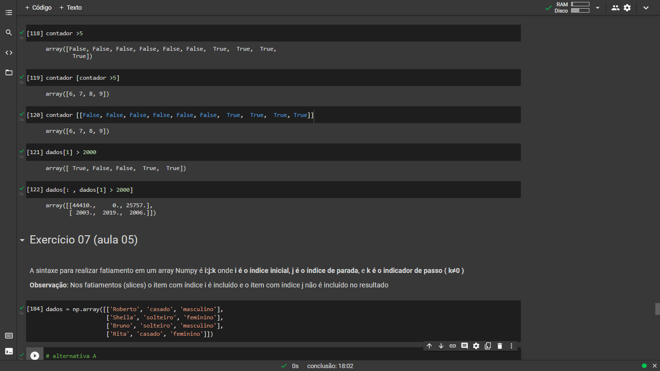Select the Exercício 07 (aula 05) heading

coord(84,240)
